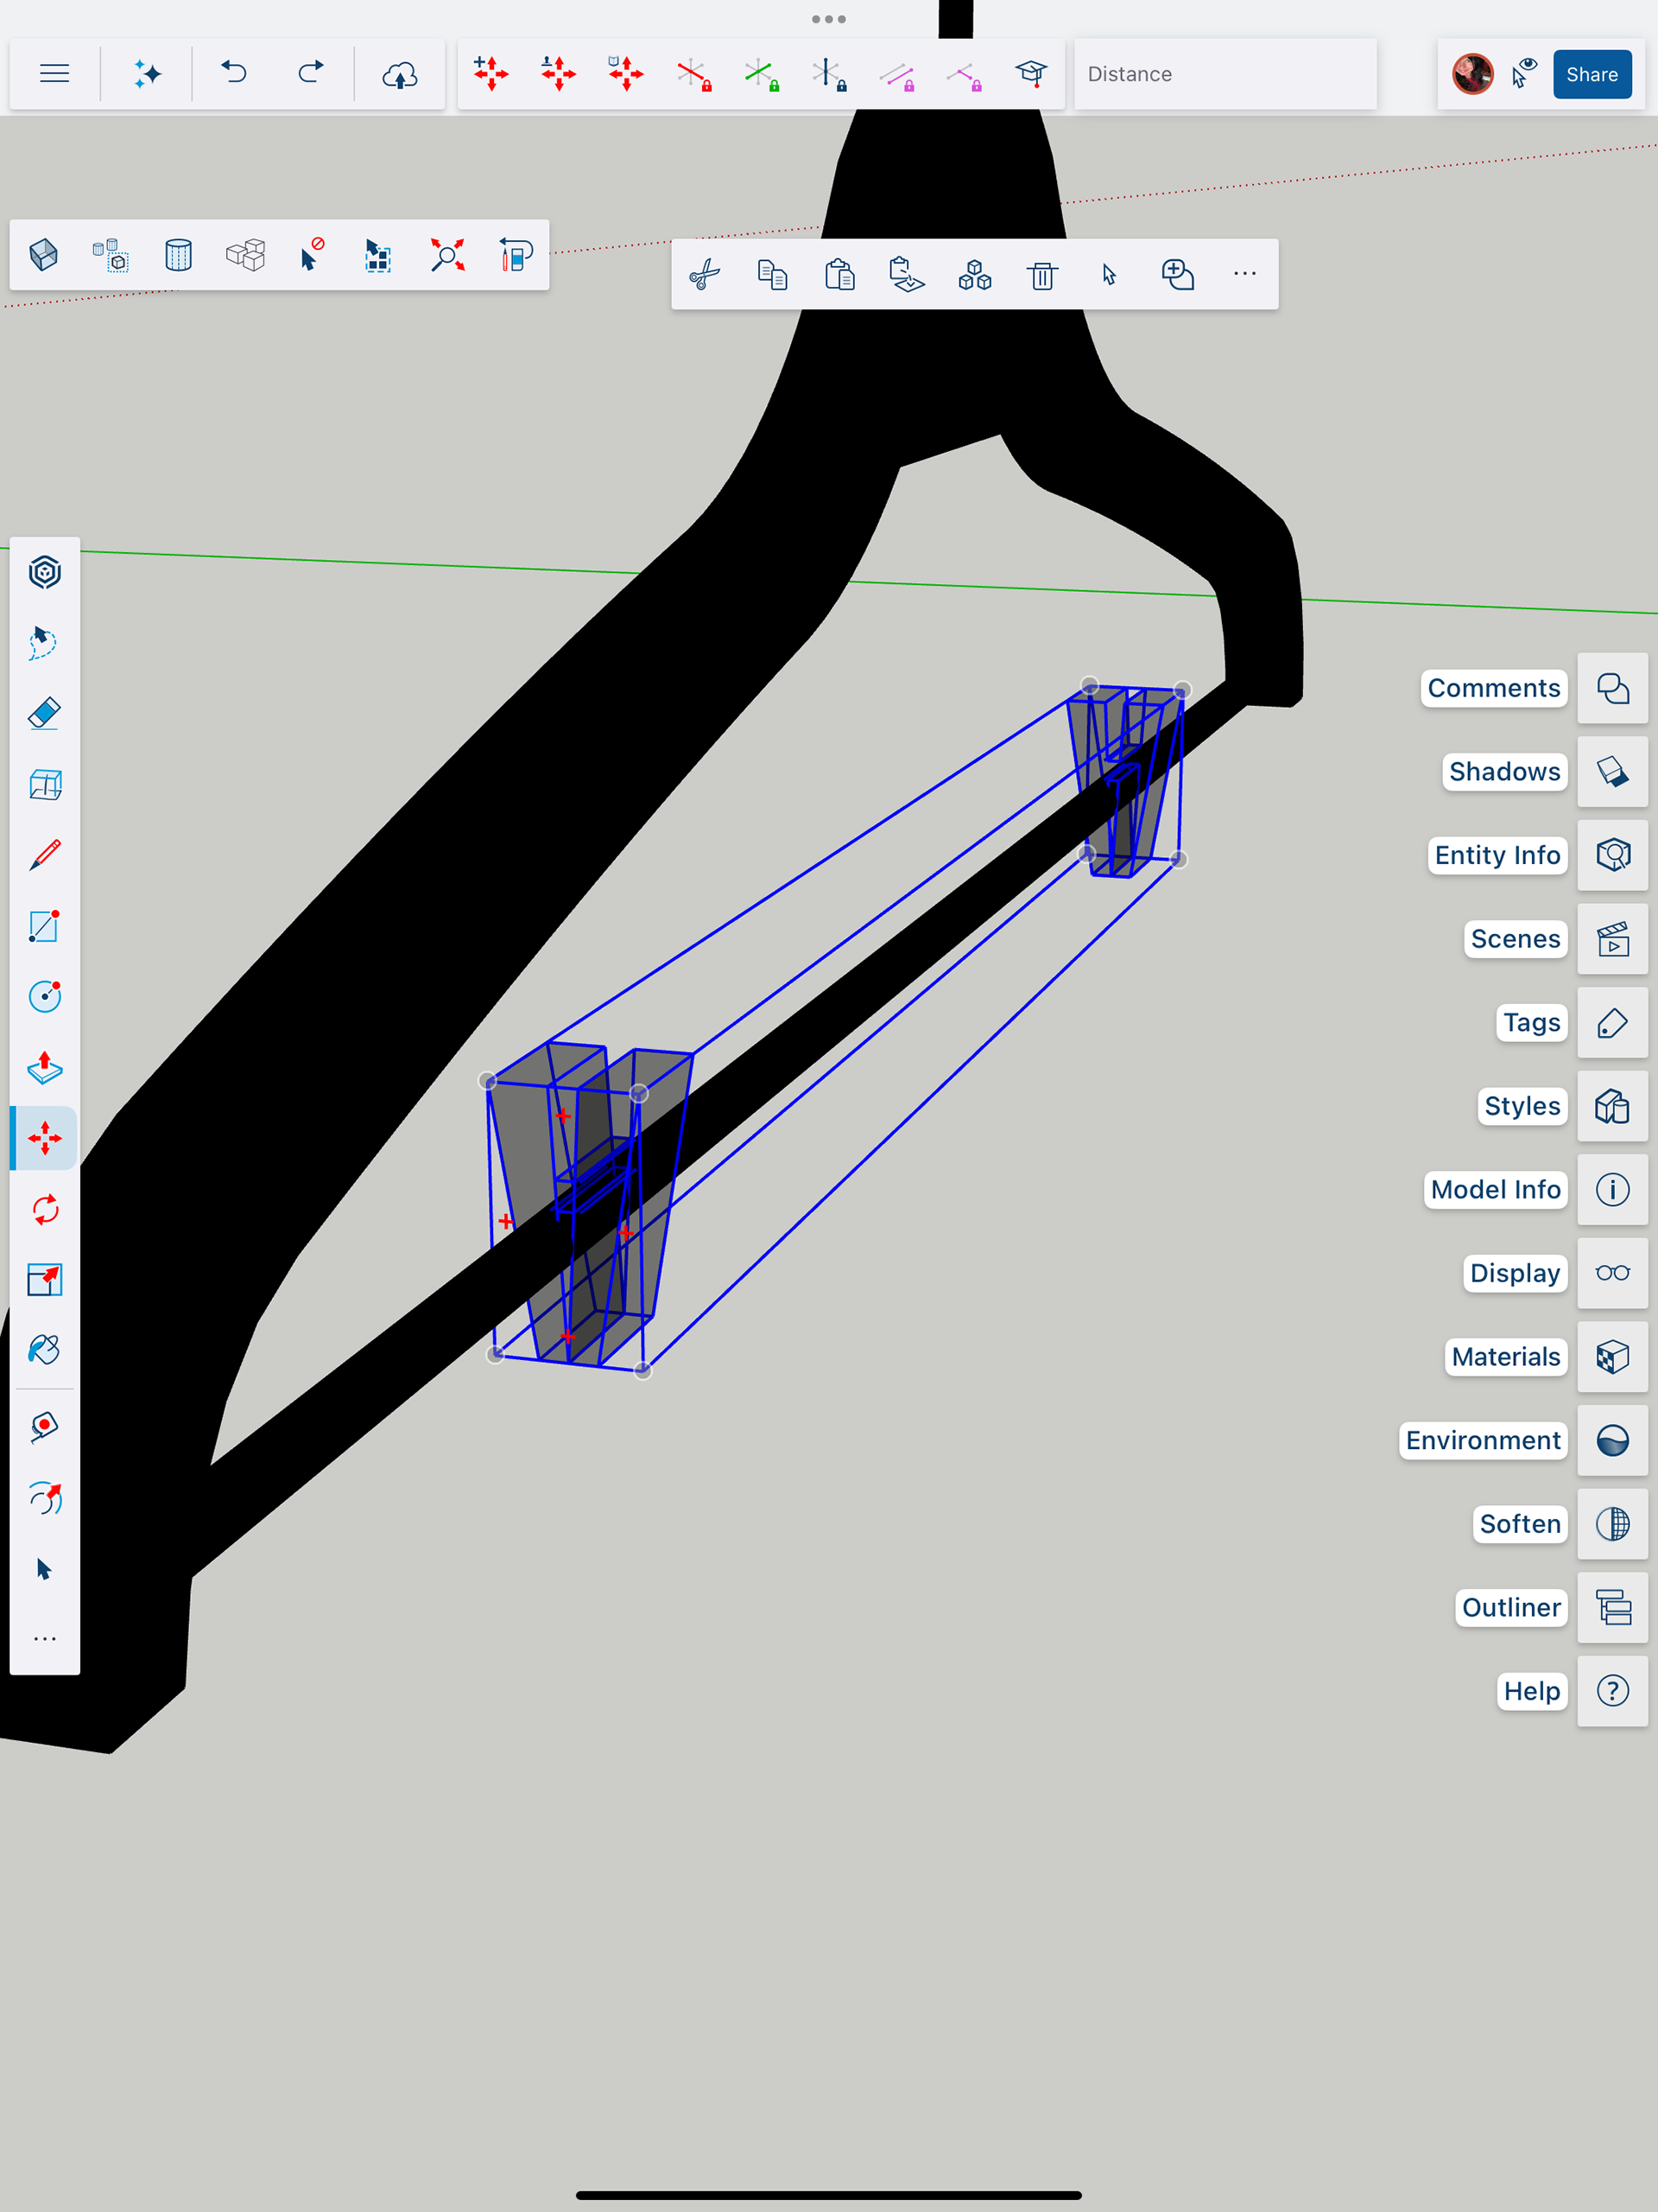Select the Paint Bucket tool

click(x=45, y=1350)
